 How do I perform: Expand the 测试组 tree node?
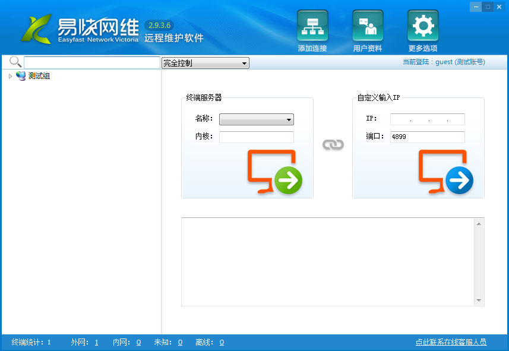pos(10,76)
